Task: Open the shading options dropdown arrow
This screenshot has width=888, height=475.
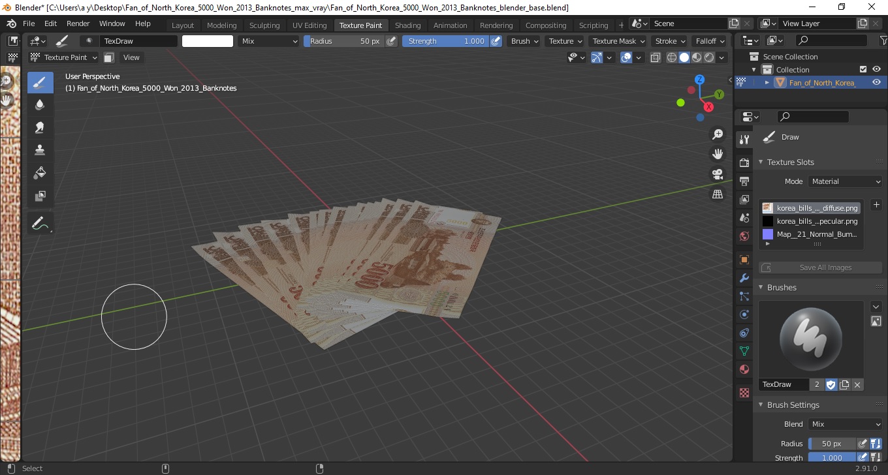Action: [721, 57]
